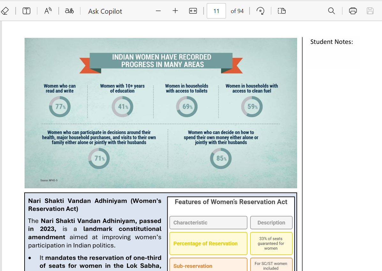Select the Erase tool in the toolbar
382x271 pixels.
4,11
